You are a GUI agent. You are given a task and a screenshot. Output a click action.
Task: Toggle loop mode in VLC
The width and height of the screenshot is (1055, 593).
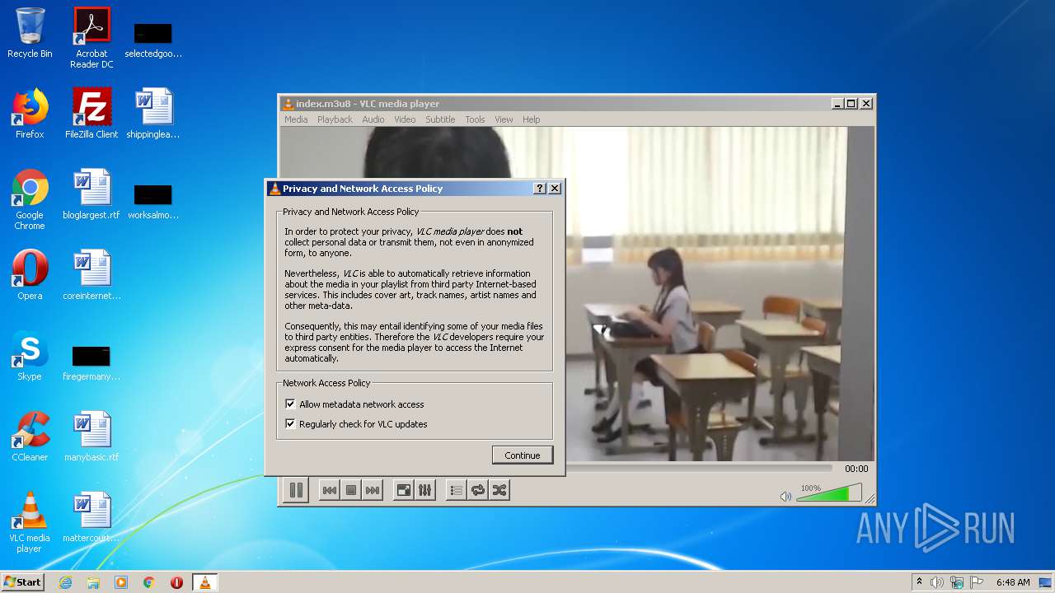click(x=478, y=490)
